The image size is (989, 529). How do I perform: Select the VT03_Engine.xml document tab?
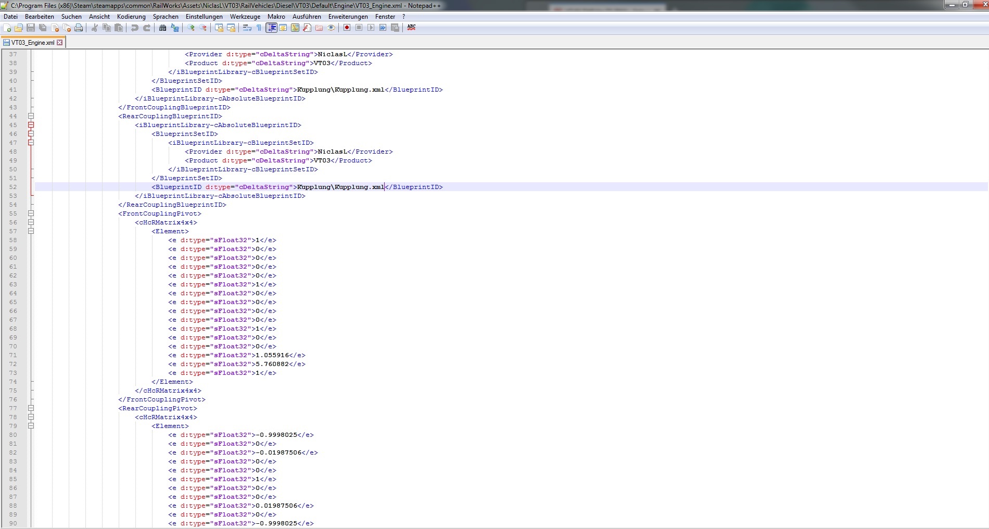[x=32, y=43]
